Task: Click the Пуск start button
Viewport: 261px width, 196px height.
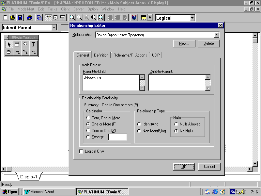Action: 10,192
